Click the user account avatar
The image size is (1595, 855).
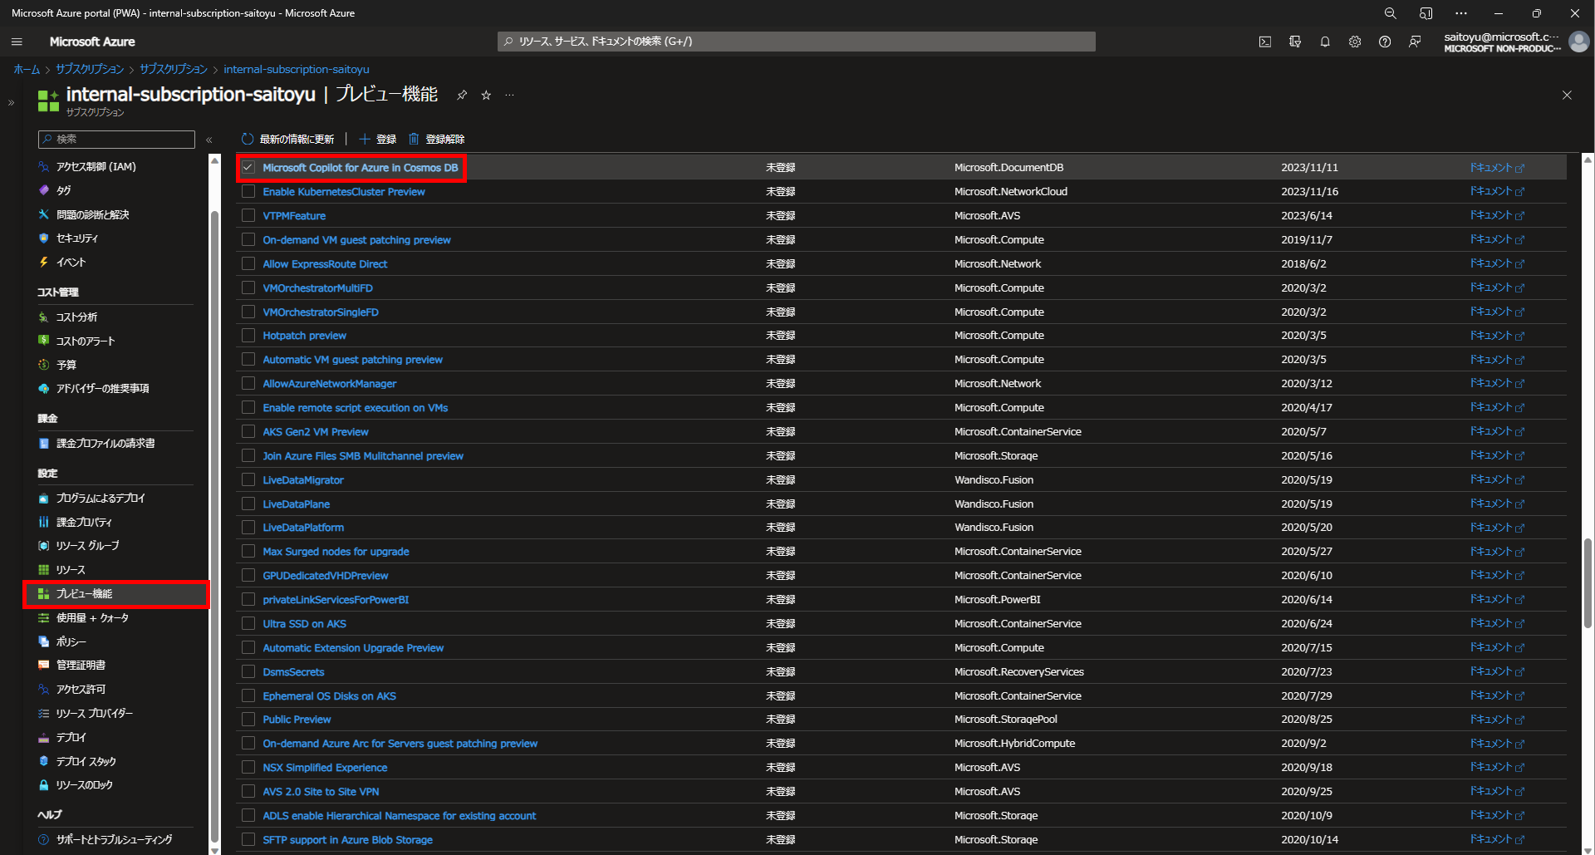1578,42
